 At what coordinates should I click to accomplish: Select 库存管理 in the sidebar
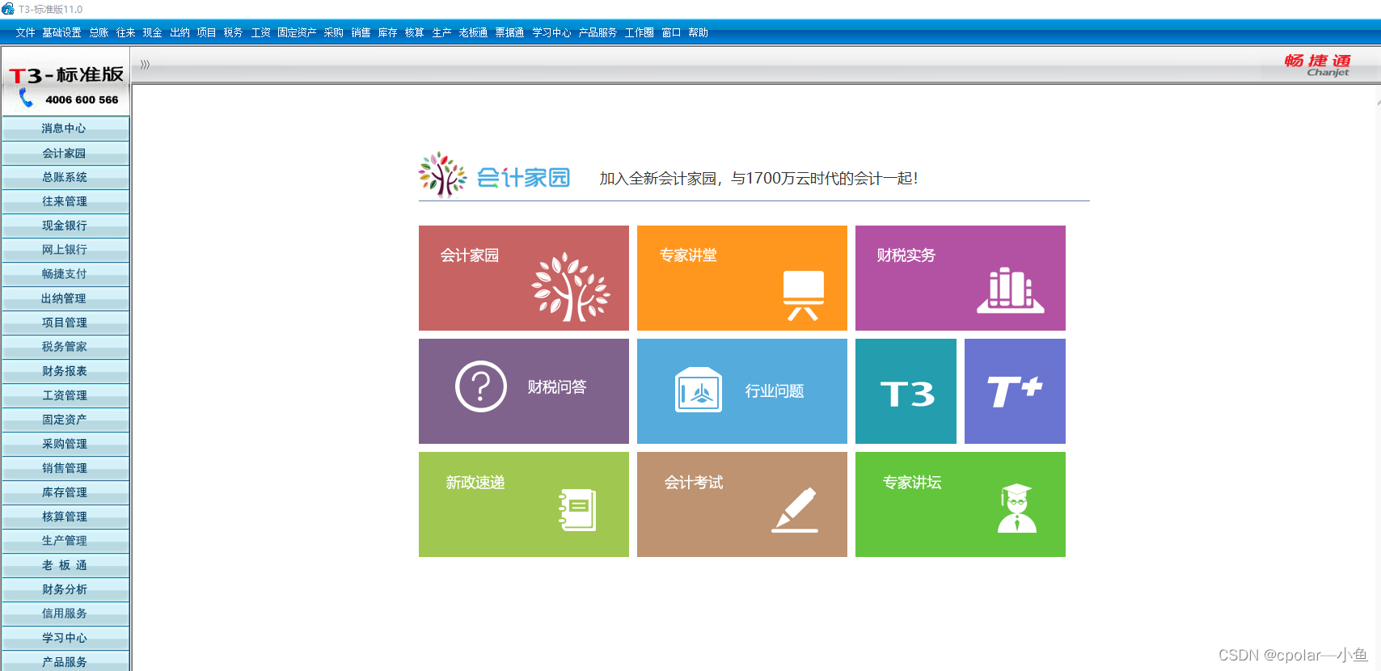coord(65,492)
